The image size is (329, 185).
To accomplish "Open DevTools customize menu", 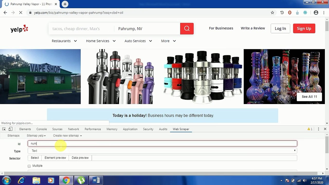I will coord(318,129).
